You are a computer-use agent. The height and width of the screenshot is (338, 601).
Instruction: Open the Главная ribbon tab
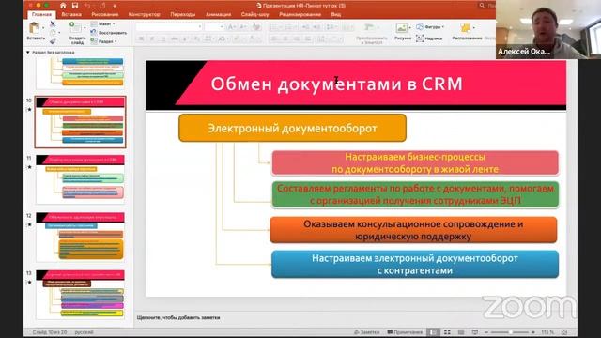41,14
